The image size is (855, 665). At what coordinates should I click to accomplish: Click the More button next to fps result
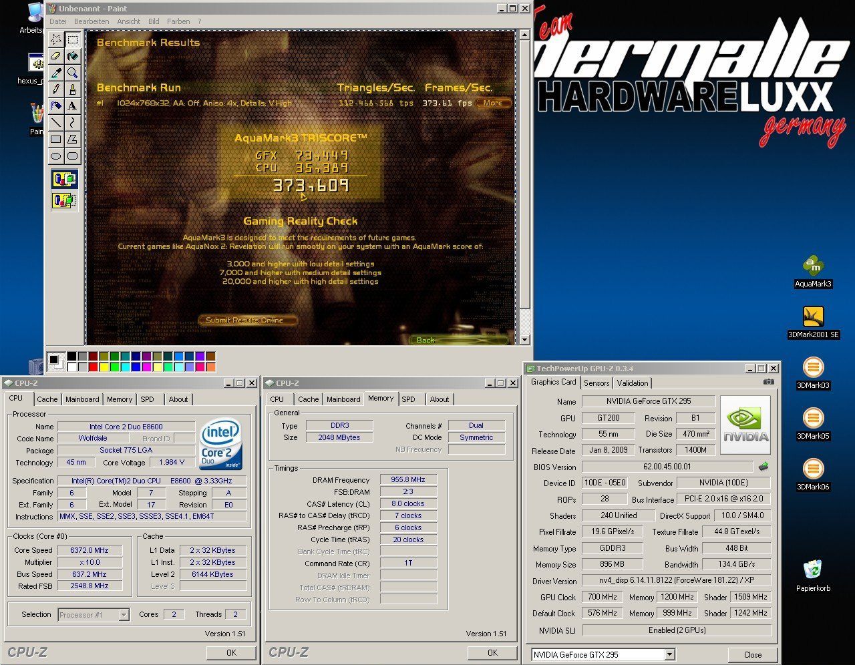click(494, 103)
